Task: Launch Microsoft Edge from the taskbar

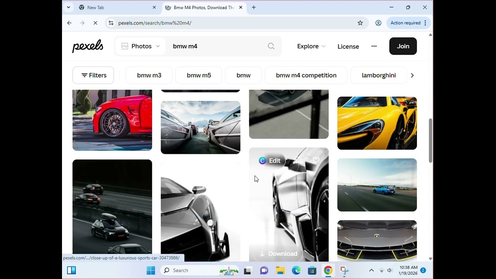Action: 296,270
